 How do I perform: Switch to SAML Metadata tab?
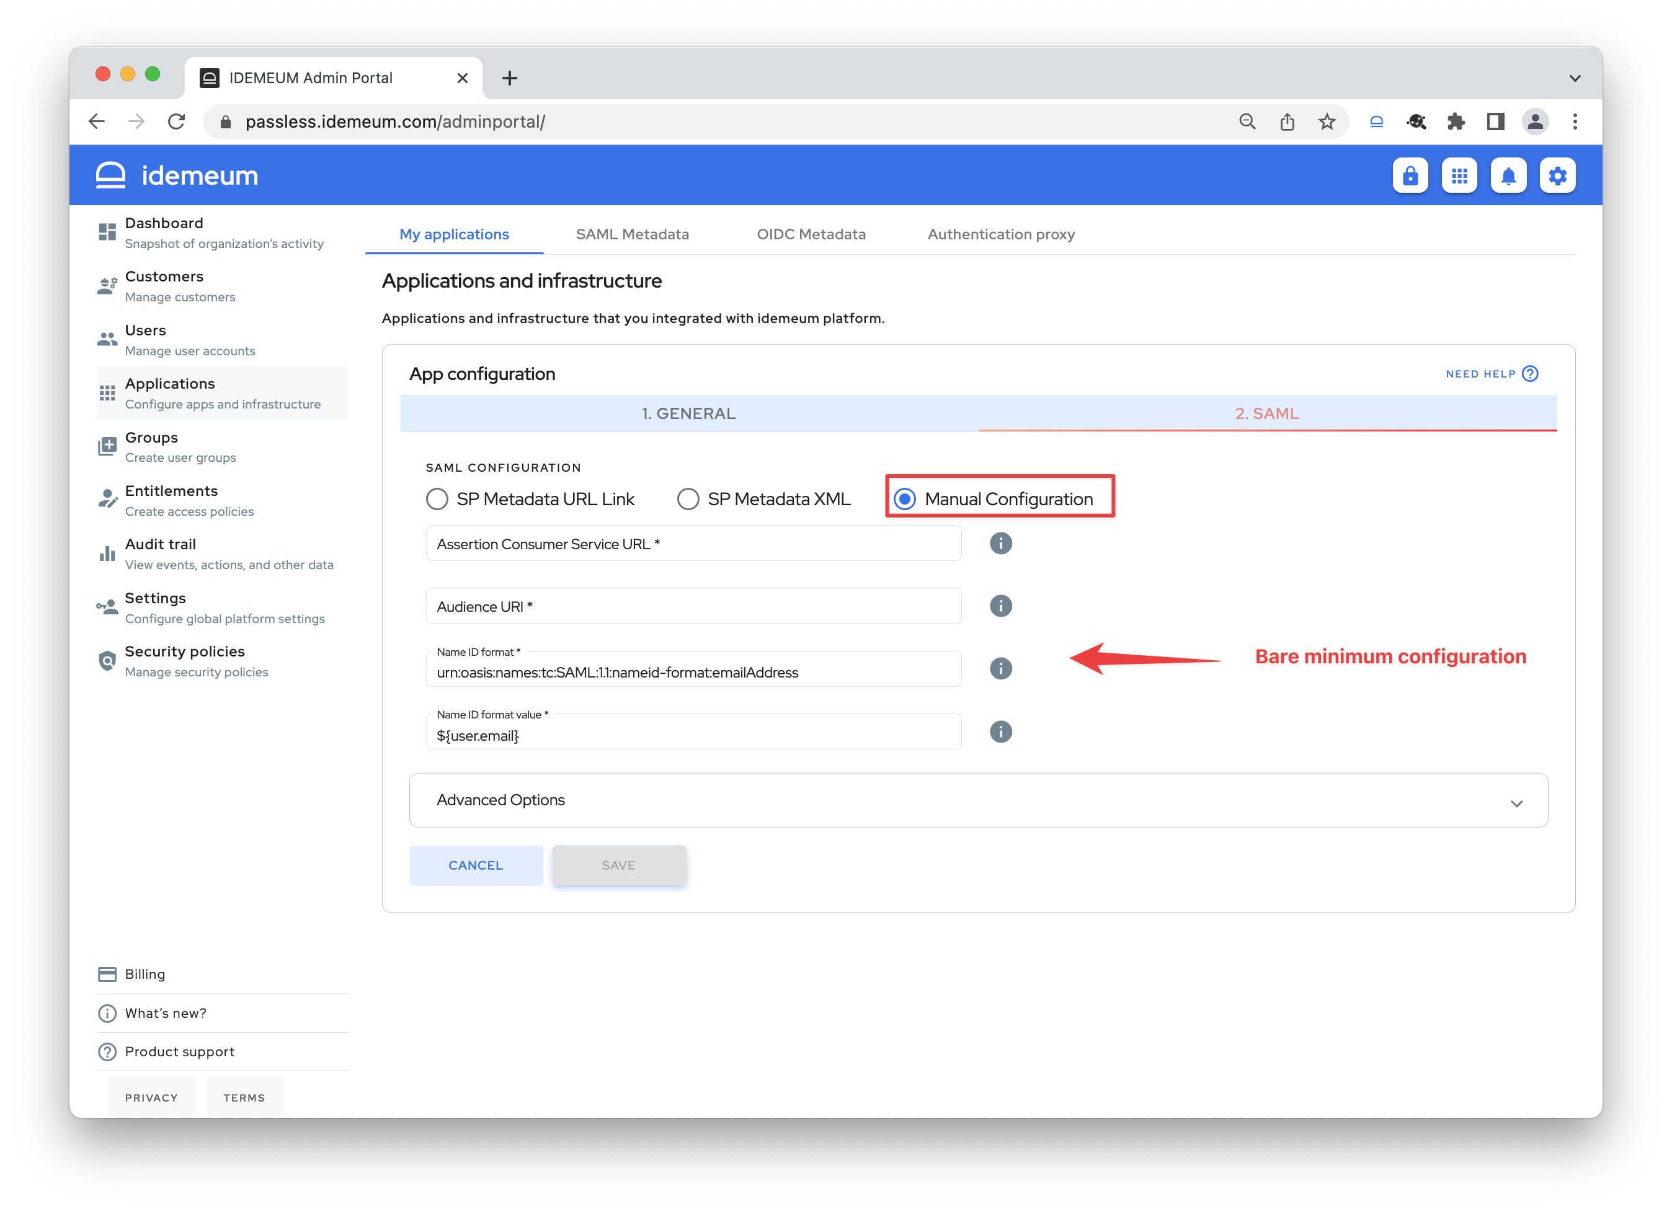pyautogui.click(x=632, y=234)
